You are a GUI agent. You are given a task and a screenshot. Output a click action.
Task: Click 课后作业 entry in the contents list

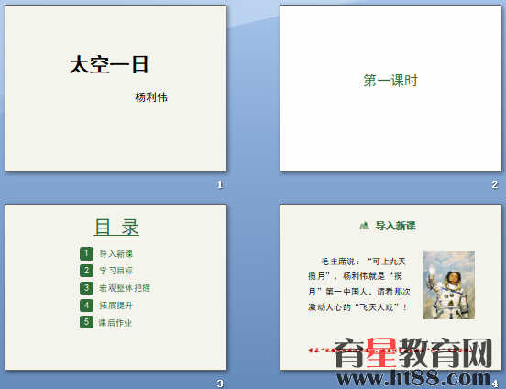point(115,322)
